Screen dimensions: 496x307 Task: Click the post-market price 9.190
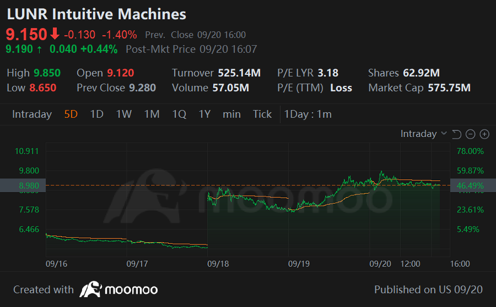click(x=19, y=50)
